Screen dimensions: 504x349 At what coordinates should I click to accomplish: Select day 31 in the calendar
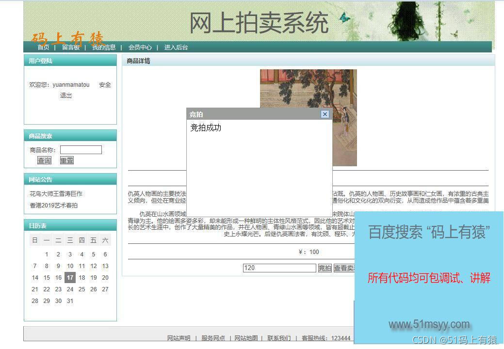70,301
